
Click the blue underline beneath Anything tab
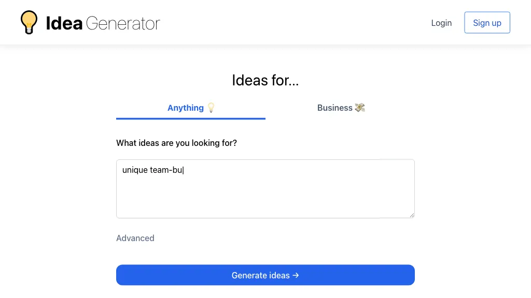pos(191,118)
